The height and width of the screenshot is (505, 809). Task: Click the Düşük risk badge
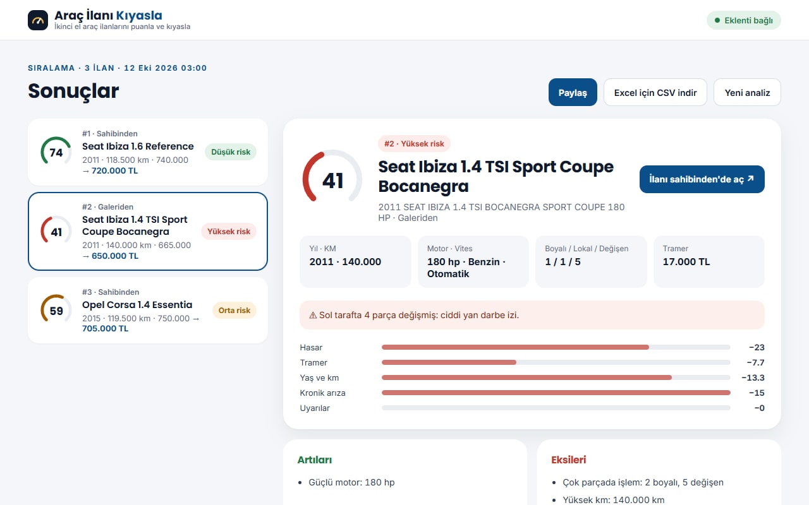231,152
